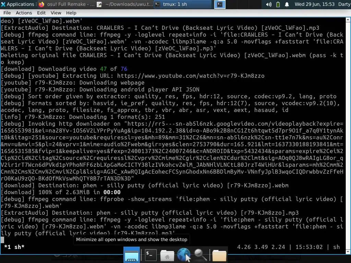Launch the terminal emulator from the dock
This screenshot has width=351, height=263.
pyautogui.click(x=150, y=255)
